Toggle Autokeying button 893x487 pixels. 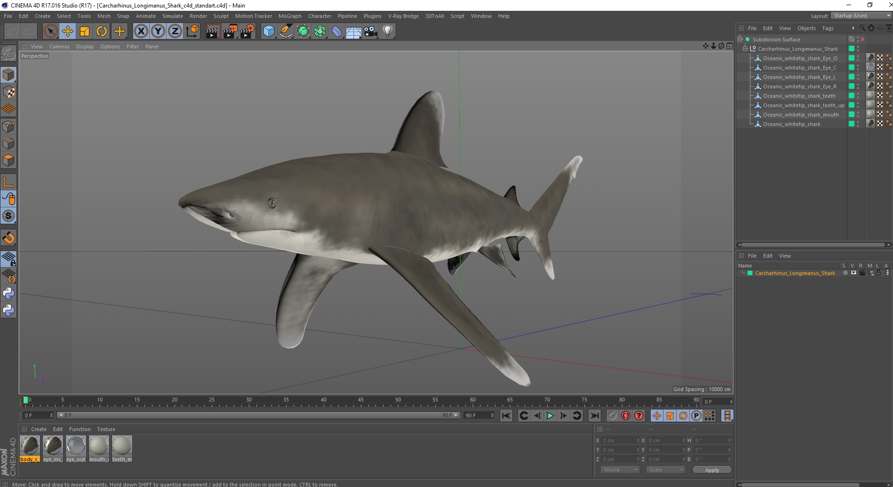(x=625, y=416)
